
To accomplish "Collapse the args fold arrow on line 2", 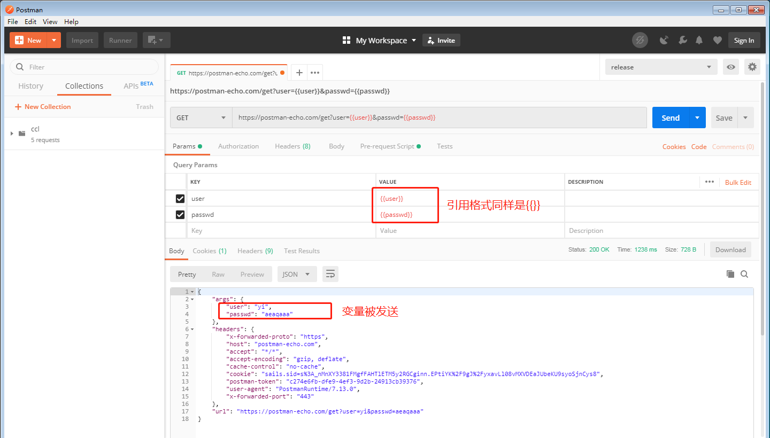I will [x=192, y=299].
